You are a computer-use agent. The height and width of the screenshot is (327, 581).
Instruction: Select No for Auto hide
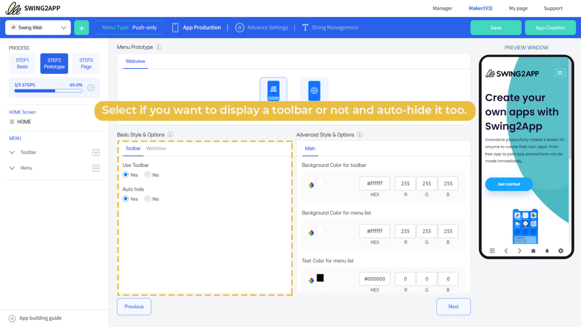pyautogui.click(x=148, y=199)
